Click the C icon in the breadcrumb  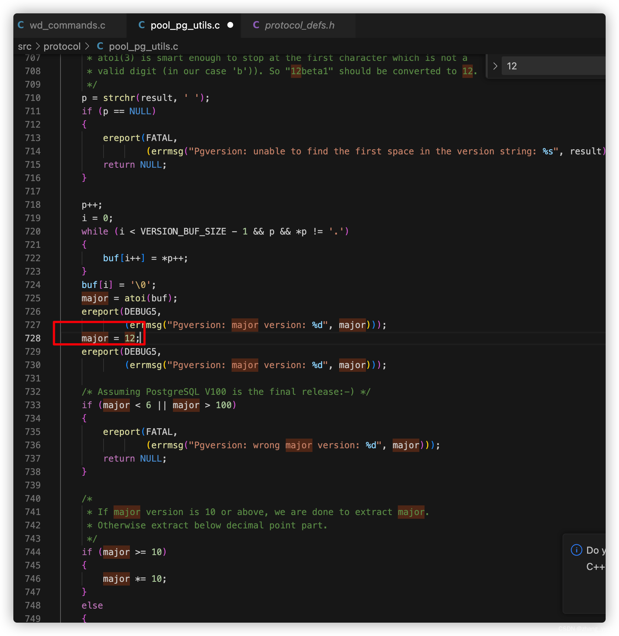click(100, 46)
